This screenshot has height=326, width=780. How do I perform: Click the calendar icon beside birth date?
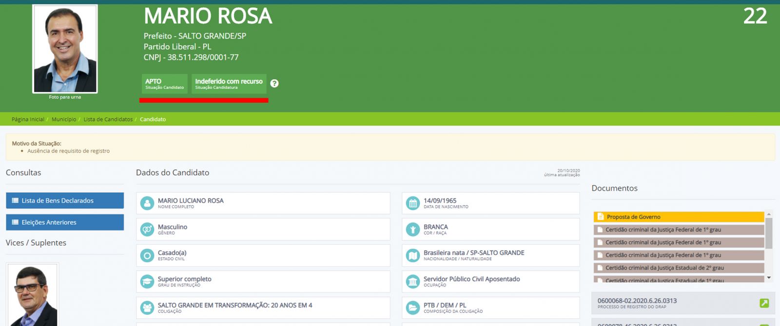[x=413, y=203]
